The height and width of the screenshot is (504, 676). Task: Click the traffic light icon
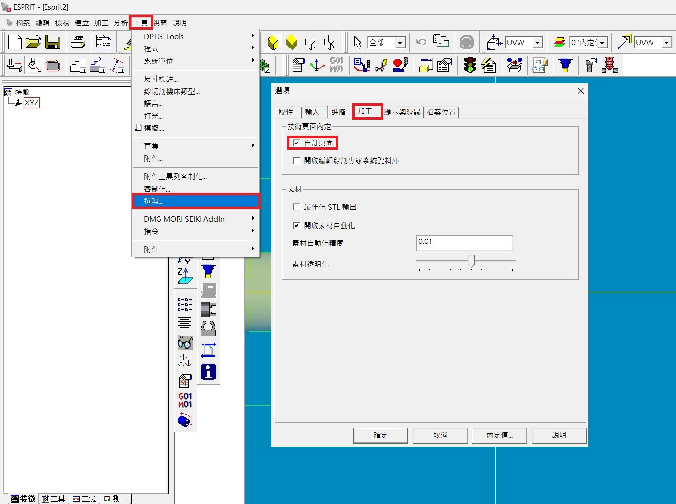pos(470,65)
